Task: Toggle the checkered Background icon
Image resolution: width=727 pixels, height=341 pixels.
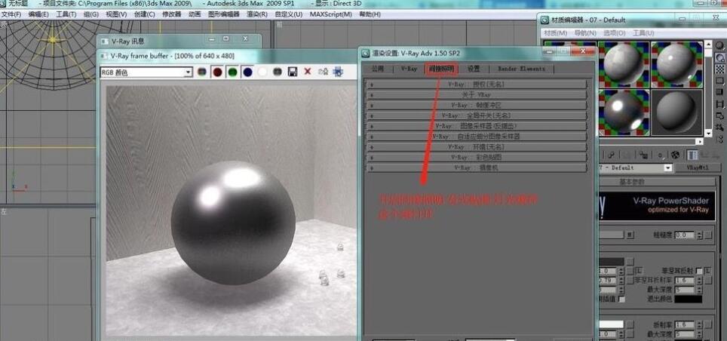Action: pyautogui.click(x=720, y=69)
